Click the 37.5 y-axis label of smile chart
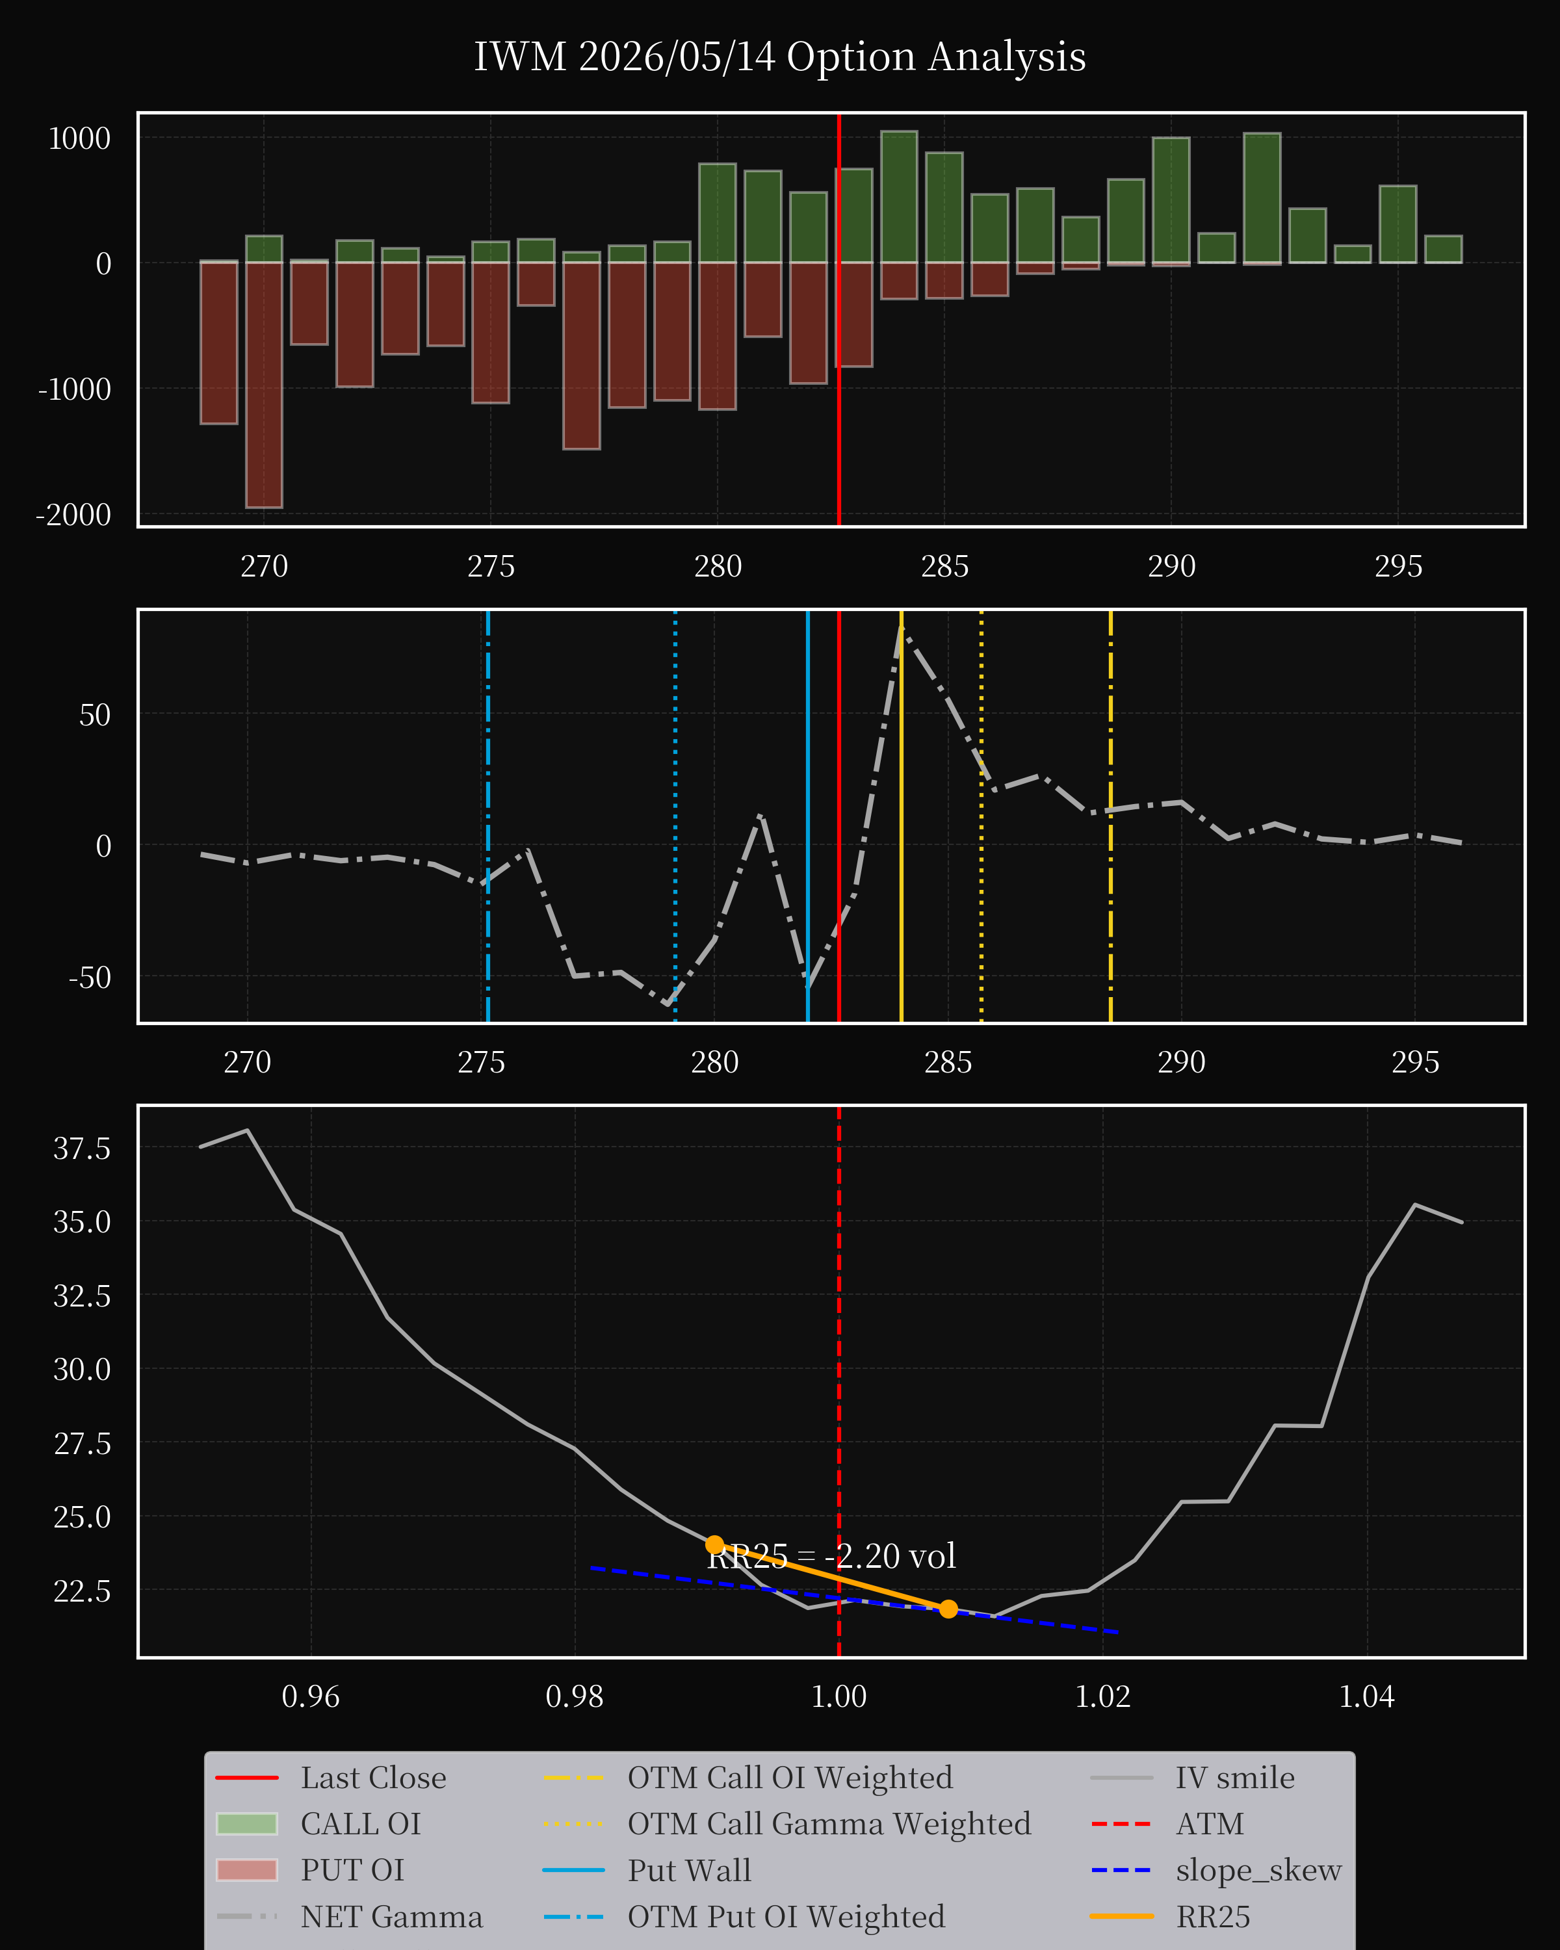 [x=81, y=1149]
